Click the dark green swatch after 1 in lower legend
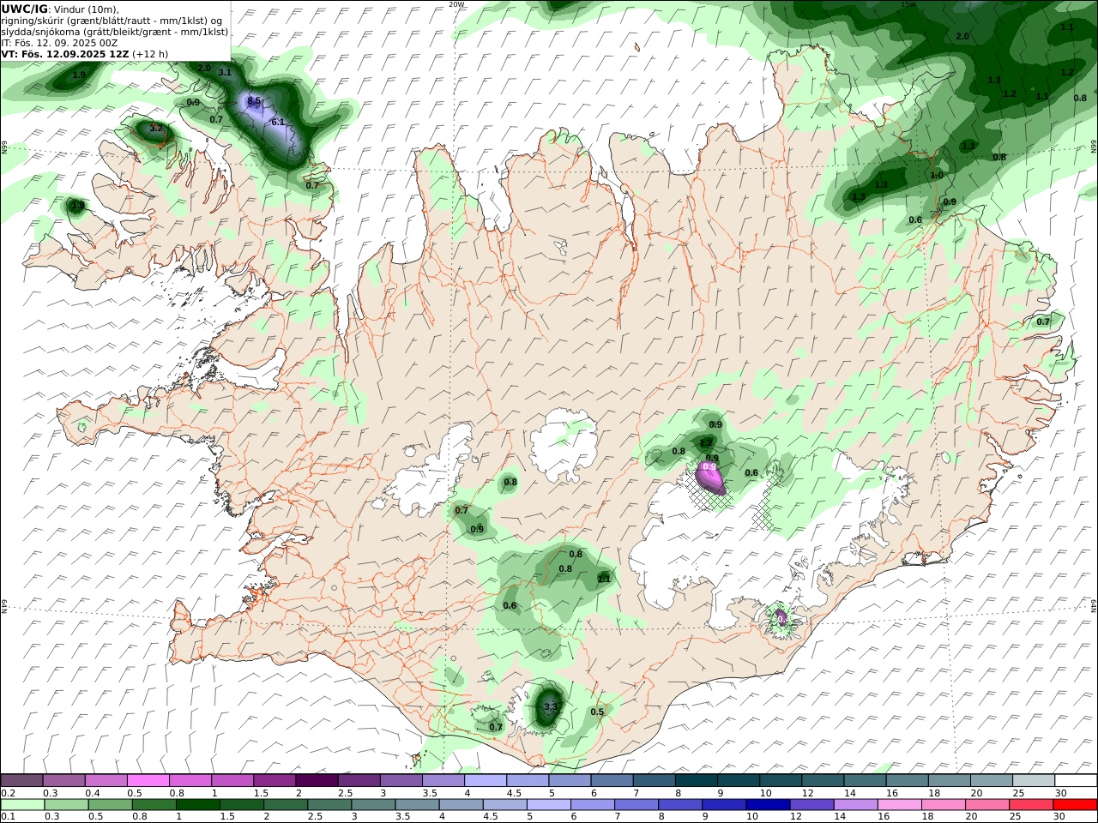Viewport: 1098px width, 823px height. (x=197, y=805)
